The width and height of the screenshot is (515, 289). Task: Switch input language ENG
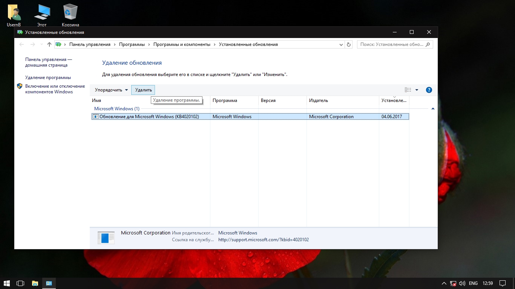(x=473, y=283)
